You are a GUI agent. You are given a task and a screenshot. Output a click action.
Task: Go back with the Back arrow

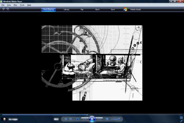(x=4, y=9)
